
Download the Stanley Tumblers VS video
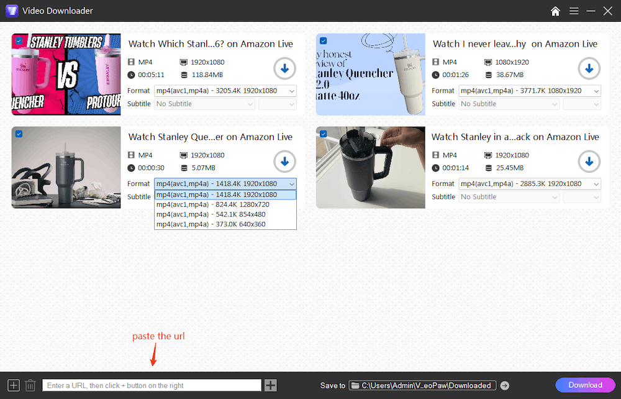point(284,68)
